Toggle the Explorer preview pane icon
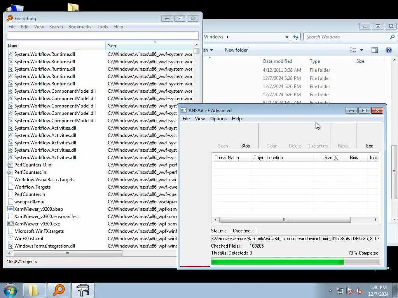398x298 pixels. coord(374,50)
